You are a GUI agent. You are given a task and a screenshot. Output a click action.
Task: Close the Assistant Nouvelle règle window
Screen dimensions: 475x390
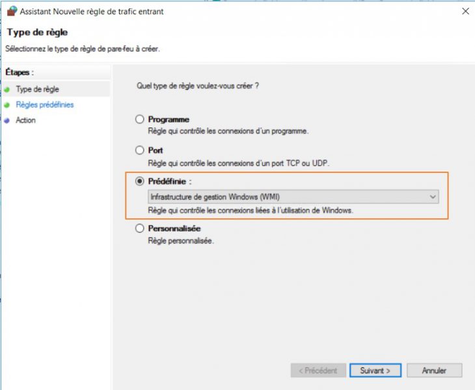(x=465, y=11)
